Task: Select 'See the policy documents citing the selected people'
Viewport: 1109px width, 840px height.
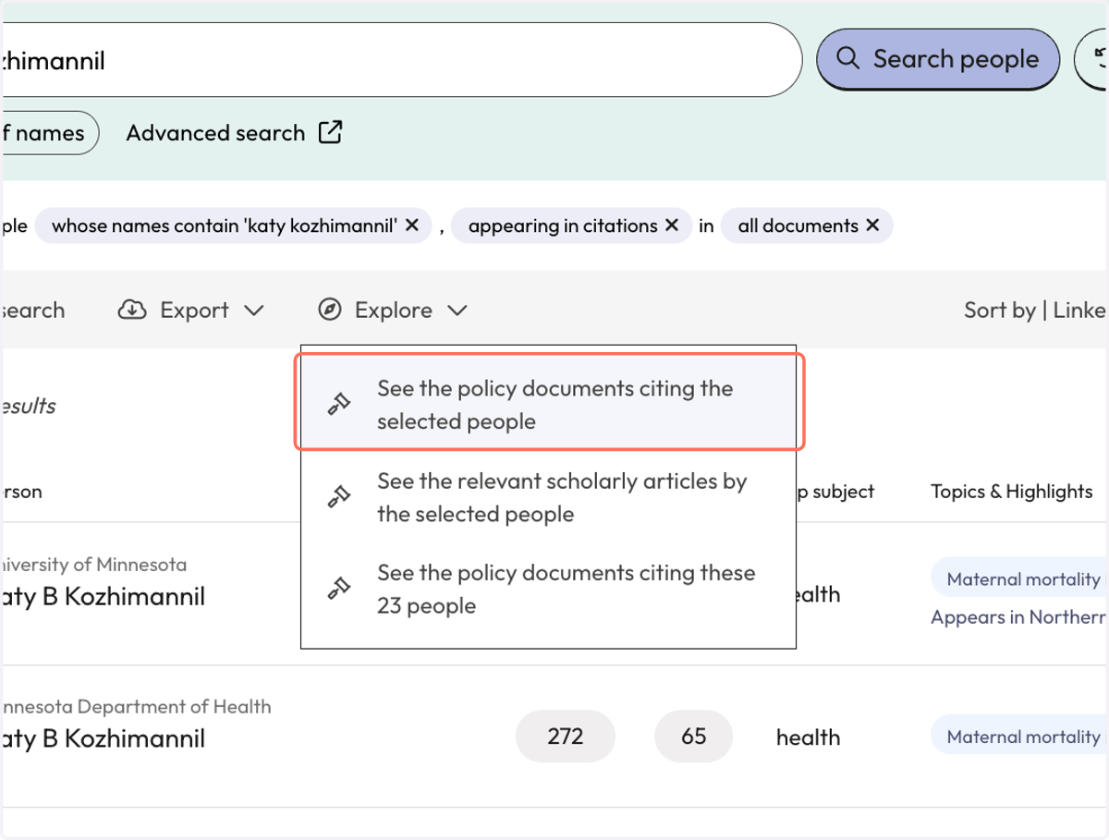Action: click(549, 405)
